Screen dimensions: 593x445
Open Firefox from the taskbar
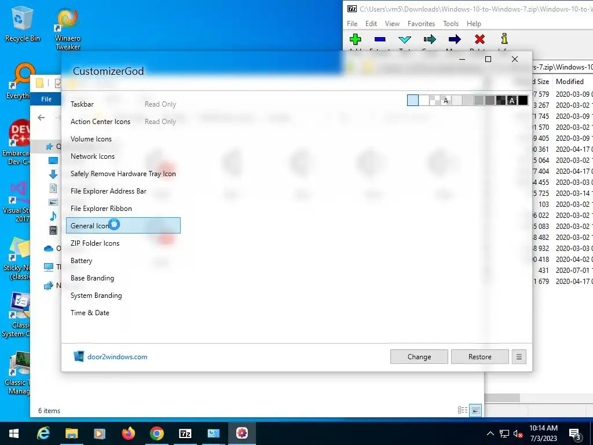click(x=129, y=433)
